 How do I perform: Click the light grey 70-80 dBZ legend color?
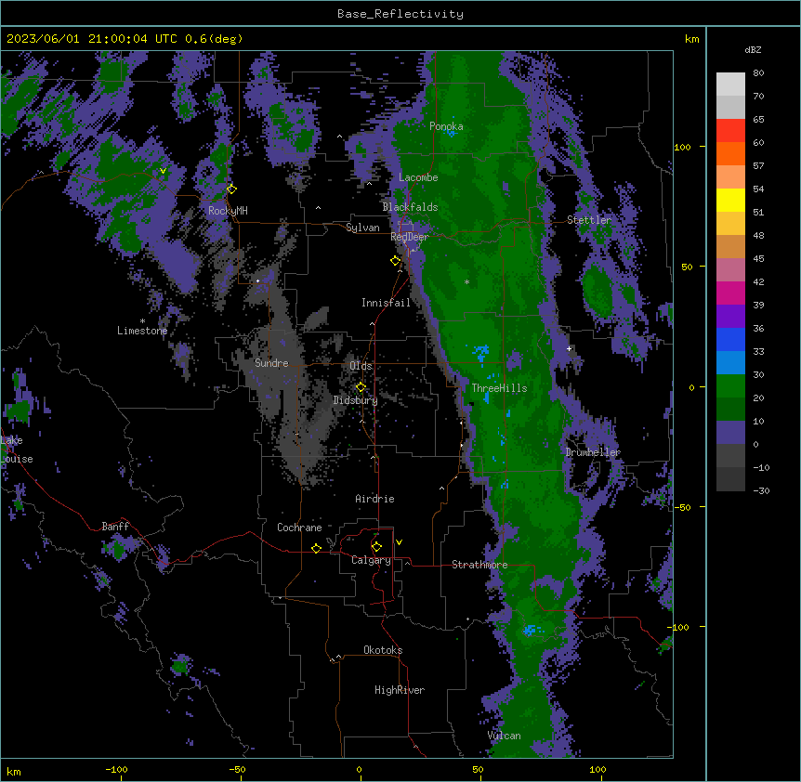[x=730, y=85]
